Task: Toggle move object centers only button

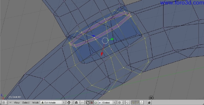Action: point(82,103)
